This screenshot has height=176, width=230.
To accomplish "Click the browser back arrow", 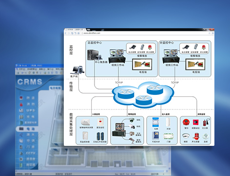I will [x=66, y=33].
